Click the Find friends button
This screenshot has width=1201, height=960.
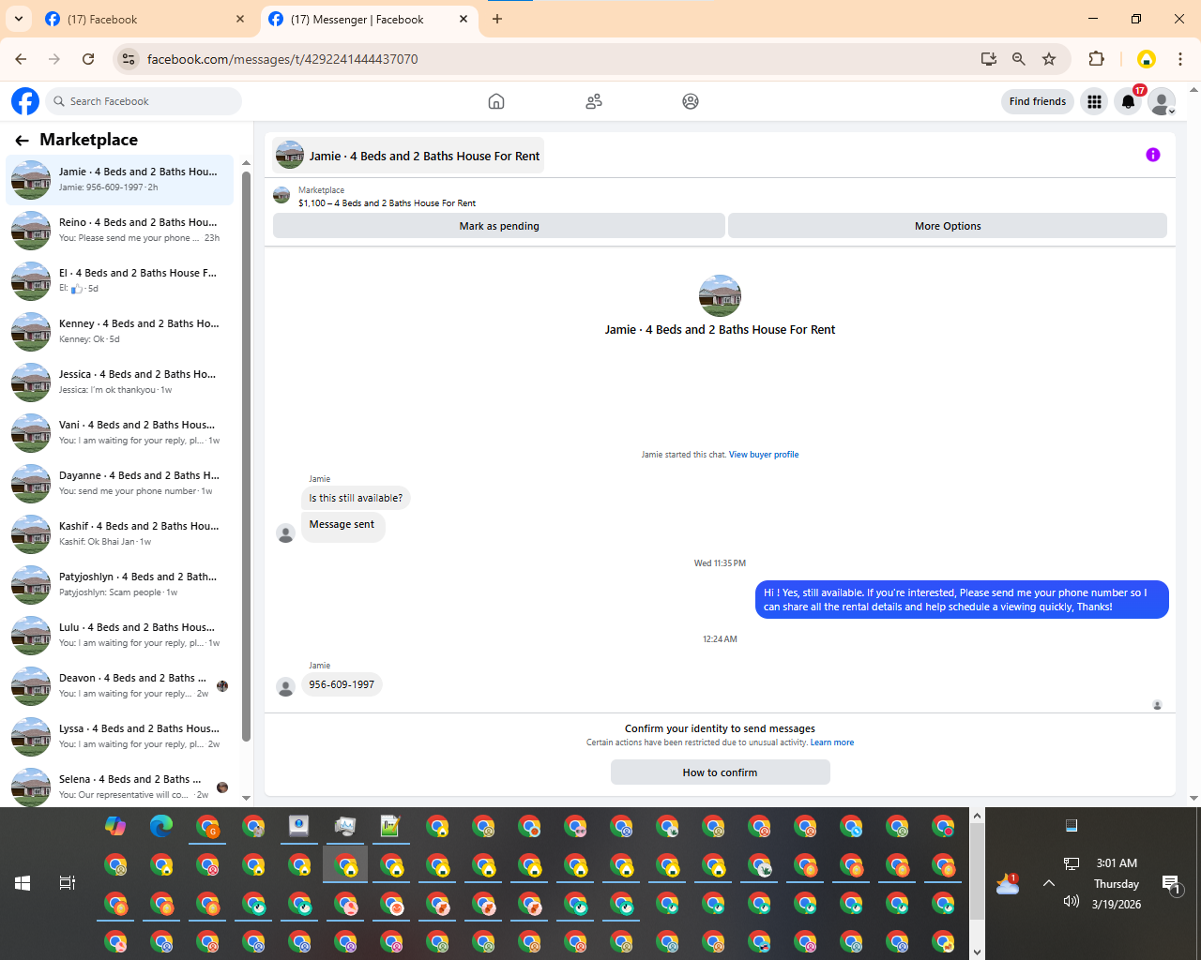tap(1038, 101)
